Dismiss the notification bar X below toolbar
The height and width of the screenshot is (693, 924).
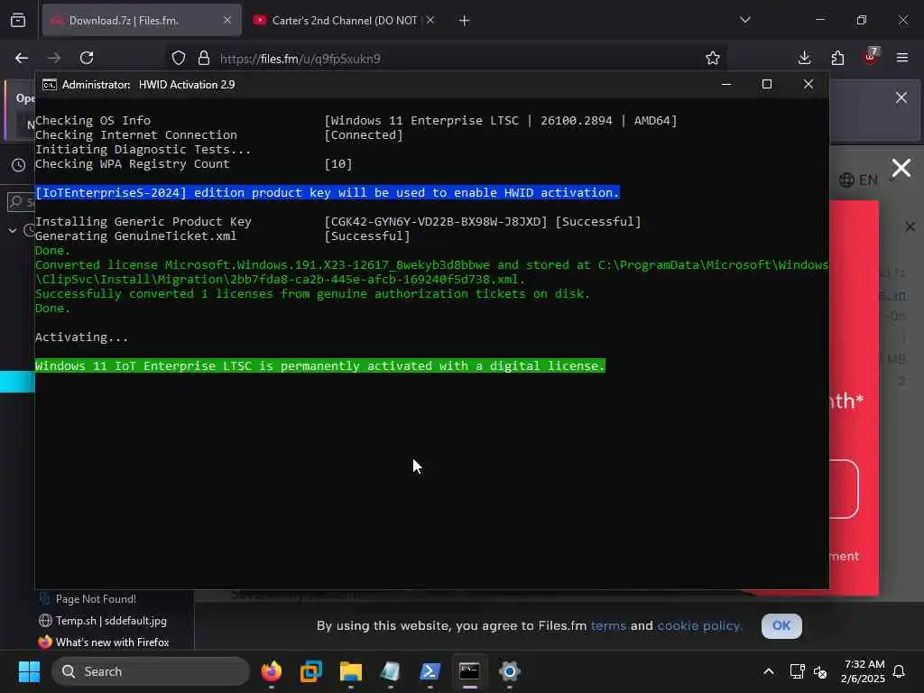coord(901,97)
